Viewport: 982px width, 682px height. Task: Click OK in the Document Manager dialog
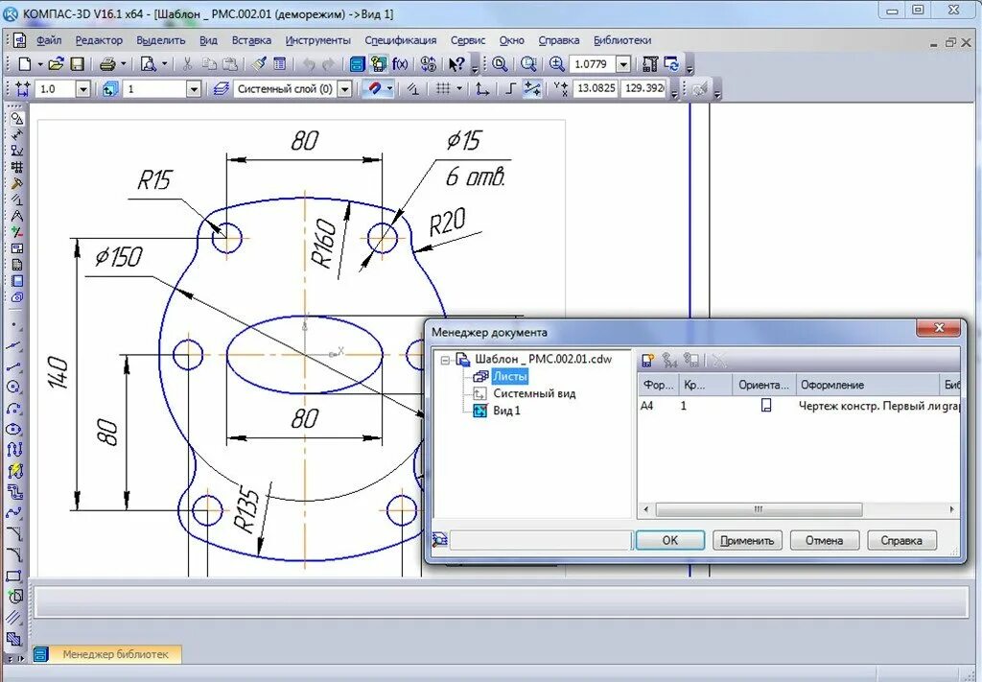click(x=670, y=540)
